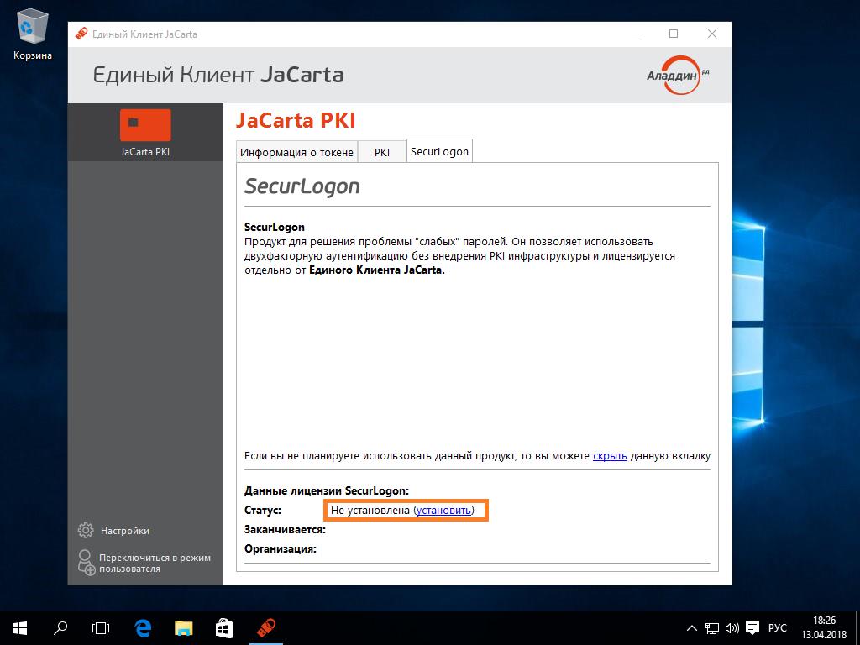
Task: Click the SecurLogon italic heading
Action: [302, 186]
